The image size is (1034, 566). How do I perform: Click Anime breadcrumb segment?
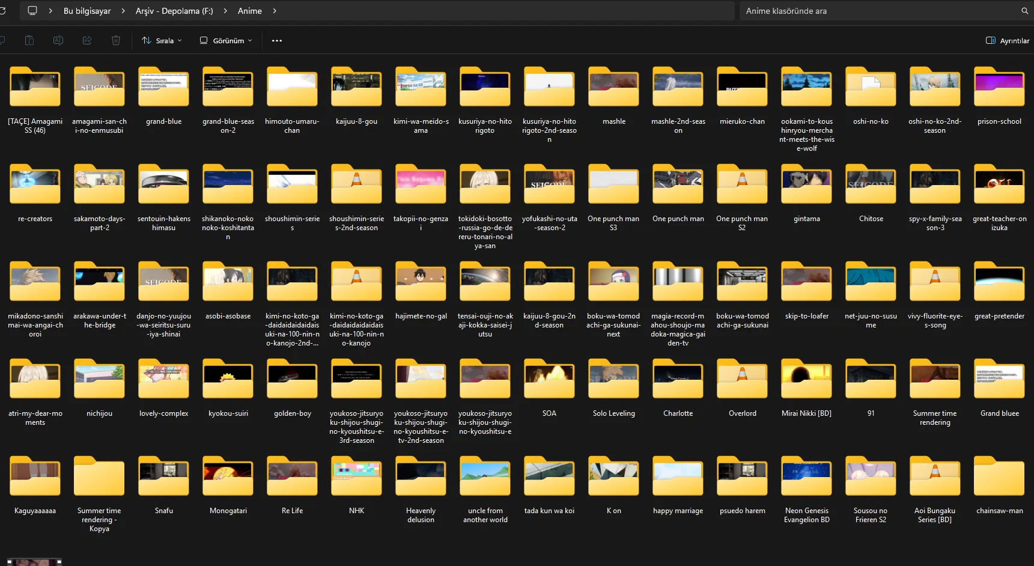coord(250,11)
